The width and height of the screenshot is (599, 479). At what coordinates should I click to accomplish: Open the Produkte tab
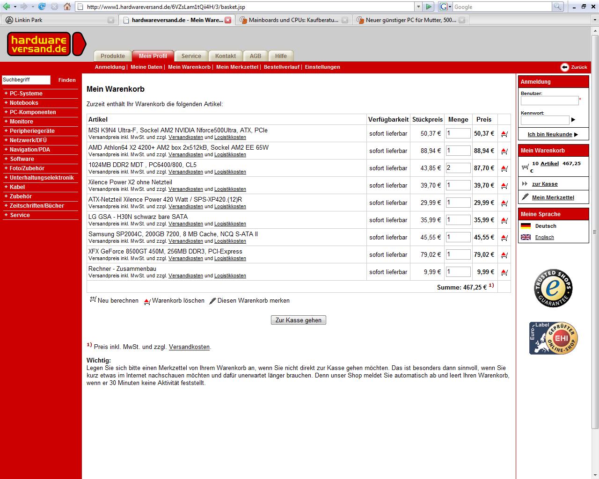coord(113,56)
